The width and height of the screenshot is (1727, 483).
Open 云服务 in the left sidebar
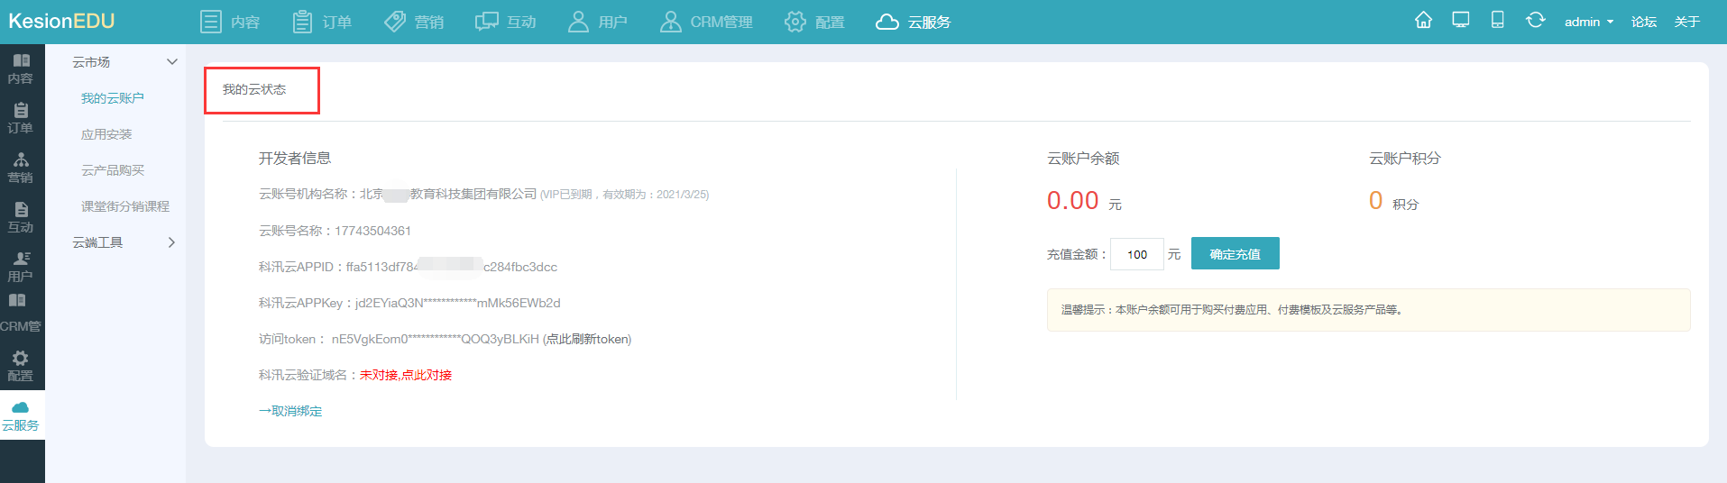[x=21, y=415]
